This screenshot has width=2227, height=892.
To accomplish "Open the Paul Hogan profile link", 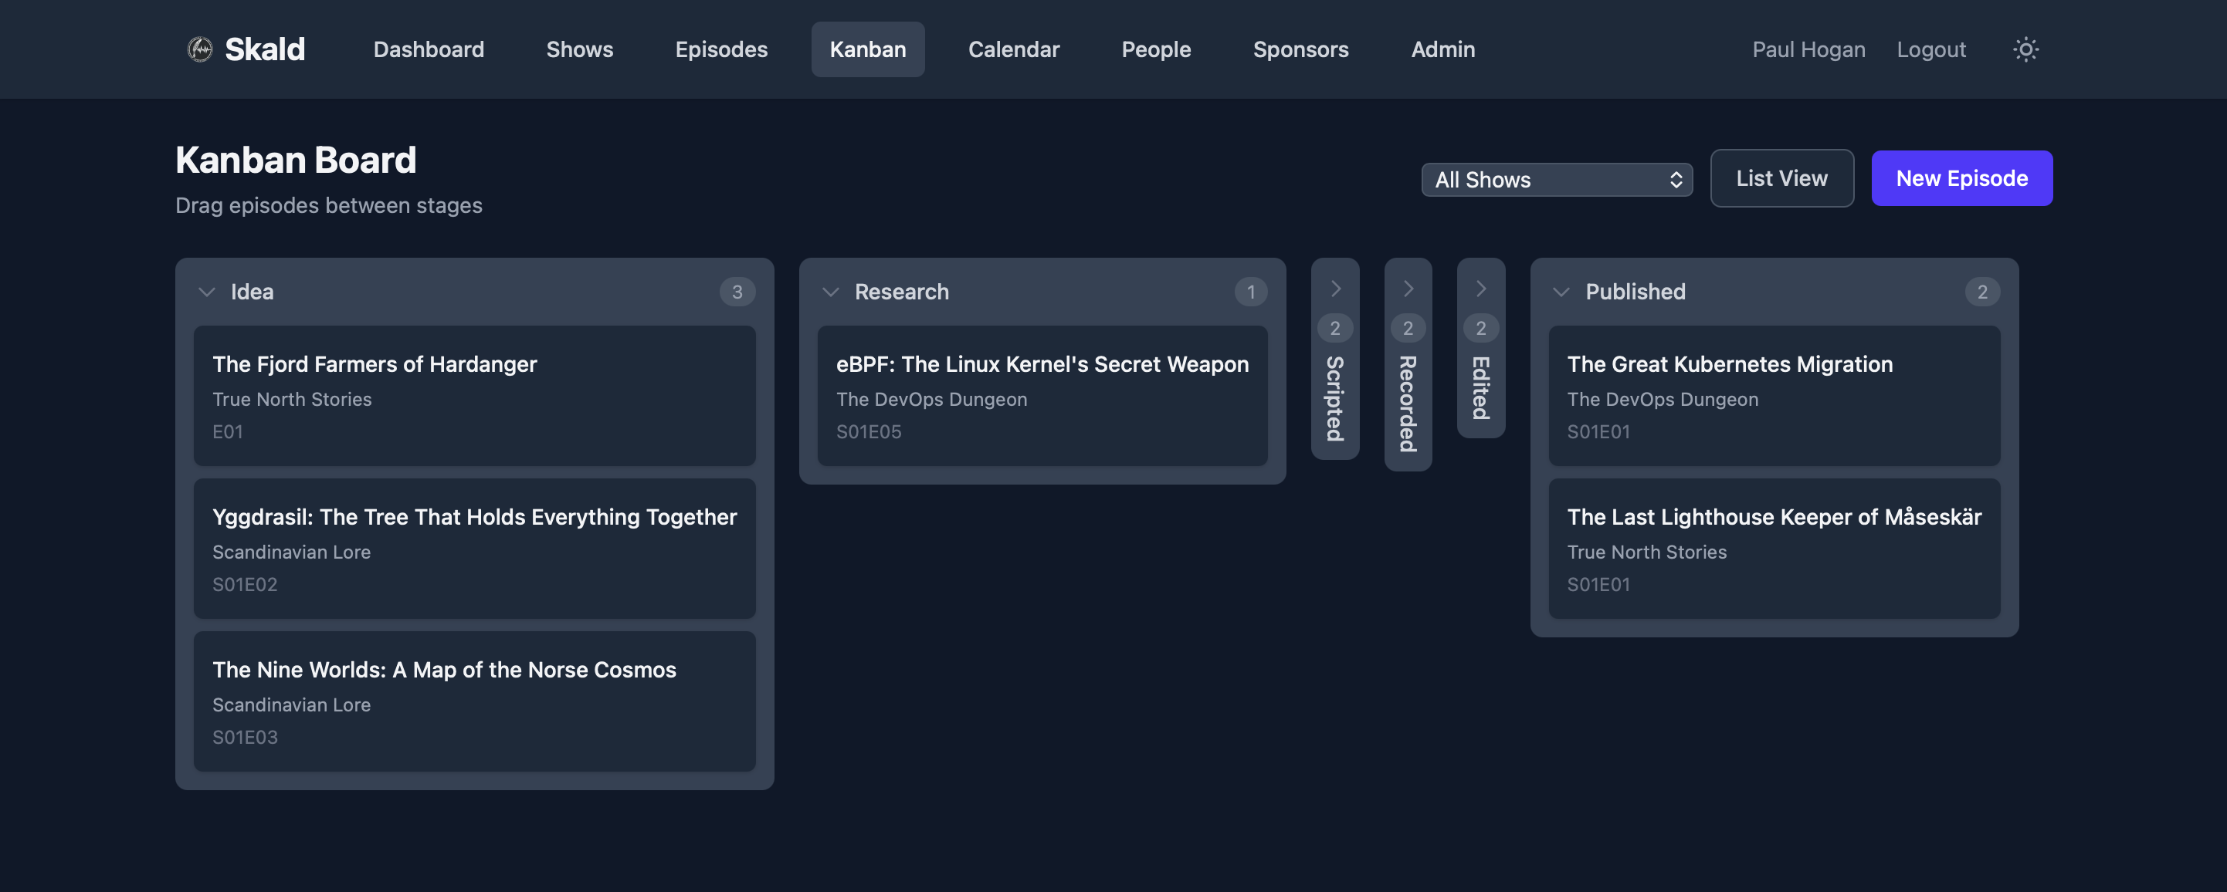I will [x=1808, y=49].
